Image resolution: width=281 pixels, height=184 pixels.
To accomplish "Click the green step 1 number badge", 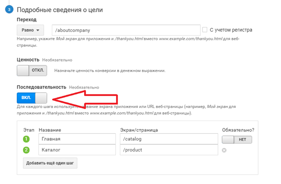I will click(x=26, y=139).
